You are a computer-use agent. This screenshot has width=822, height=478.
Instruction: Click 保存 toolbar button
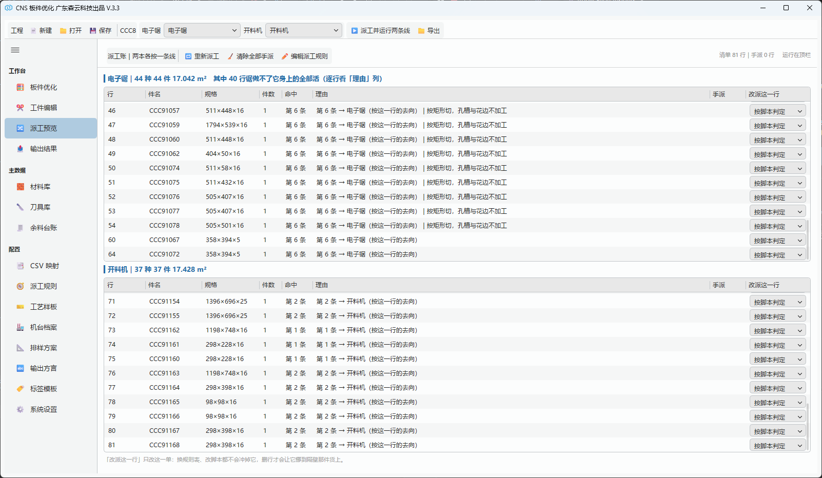pos(101,31)
